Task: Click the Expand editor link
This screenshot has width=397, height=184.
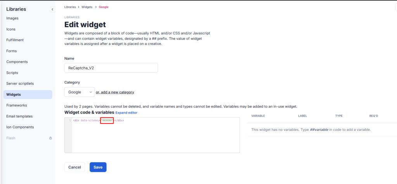Action: 126,113
